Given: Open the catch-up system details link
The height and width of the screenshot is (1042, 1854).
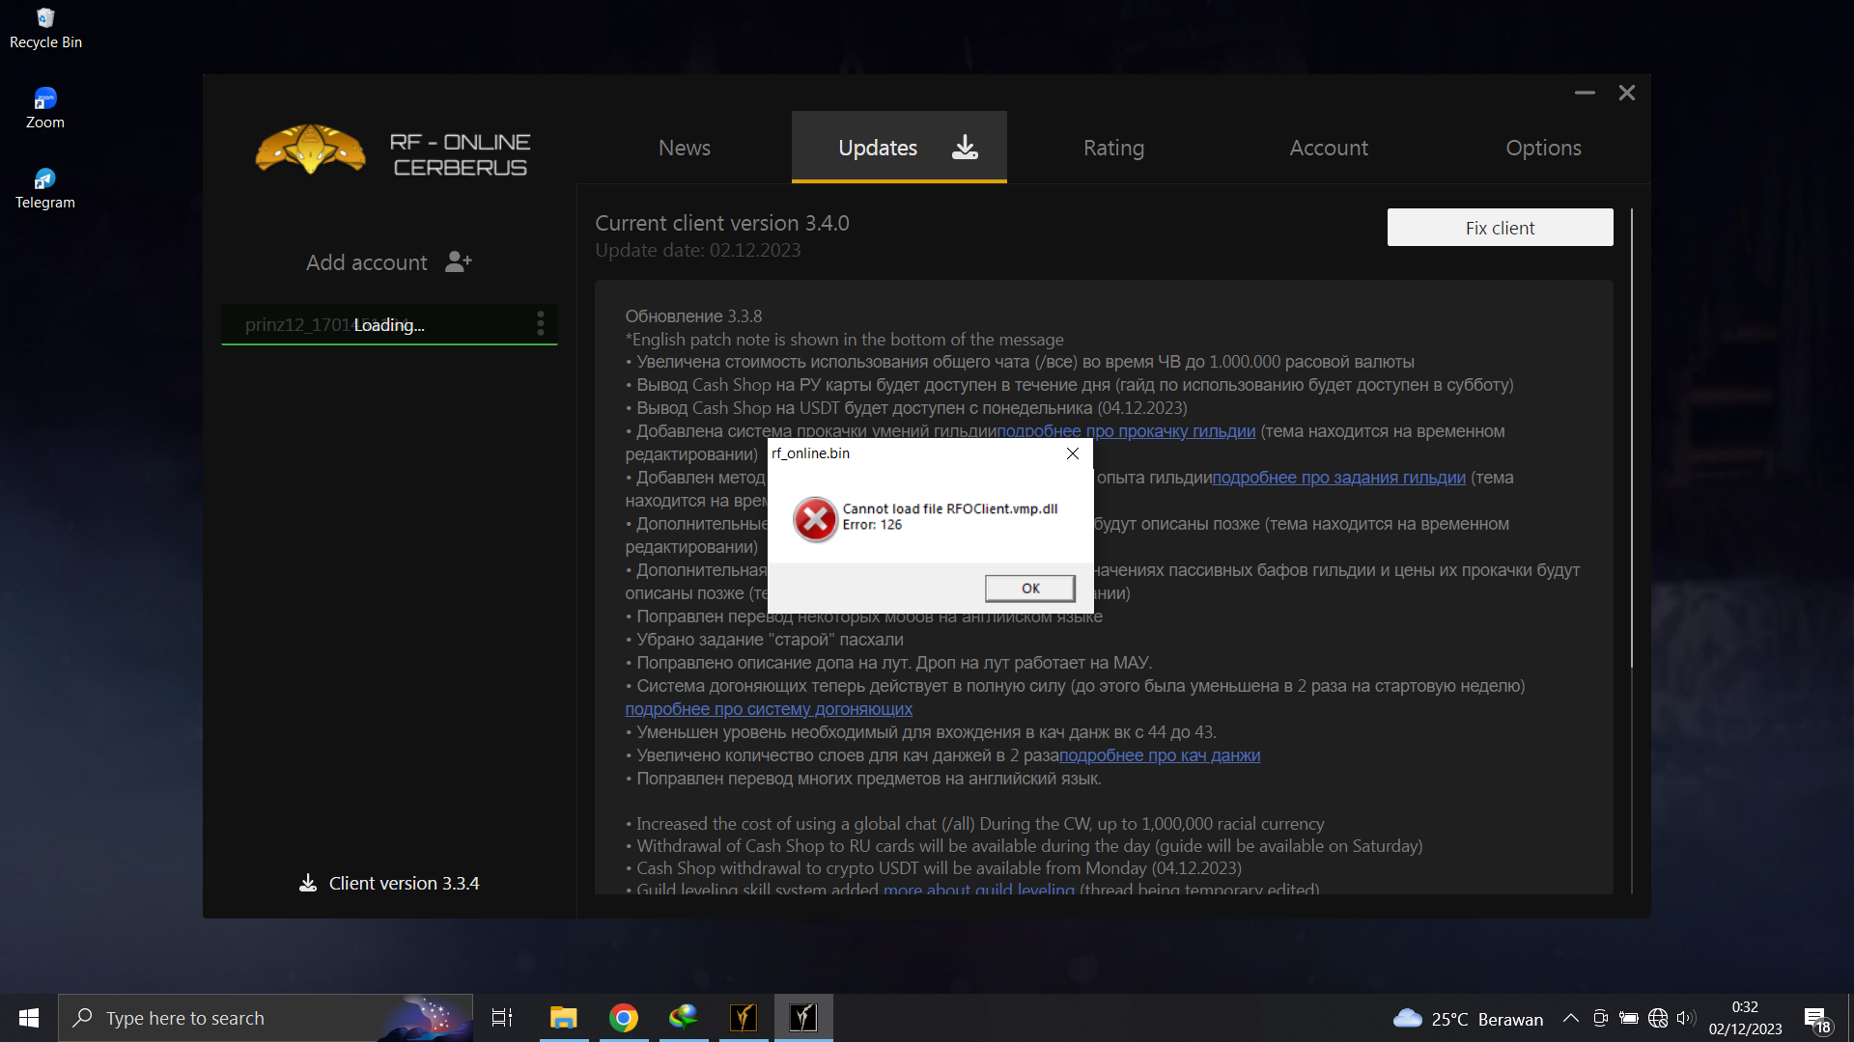Looking at the screenshot, I should 769,709.
